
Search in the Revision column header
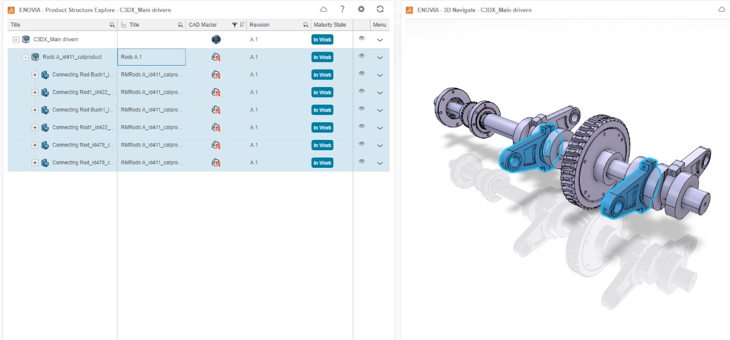pos(305,25)
